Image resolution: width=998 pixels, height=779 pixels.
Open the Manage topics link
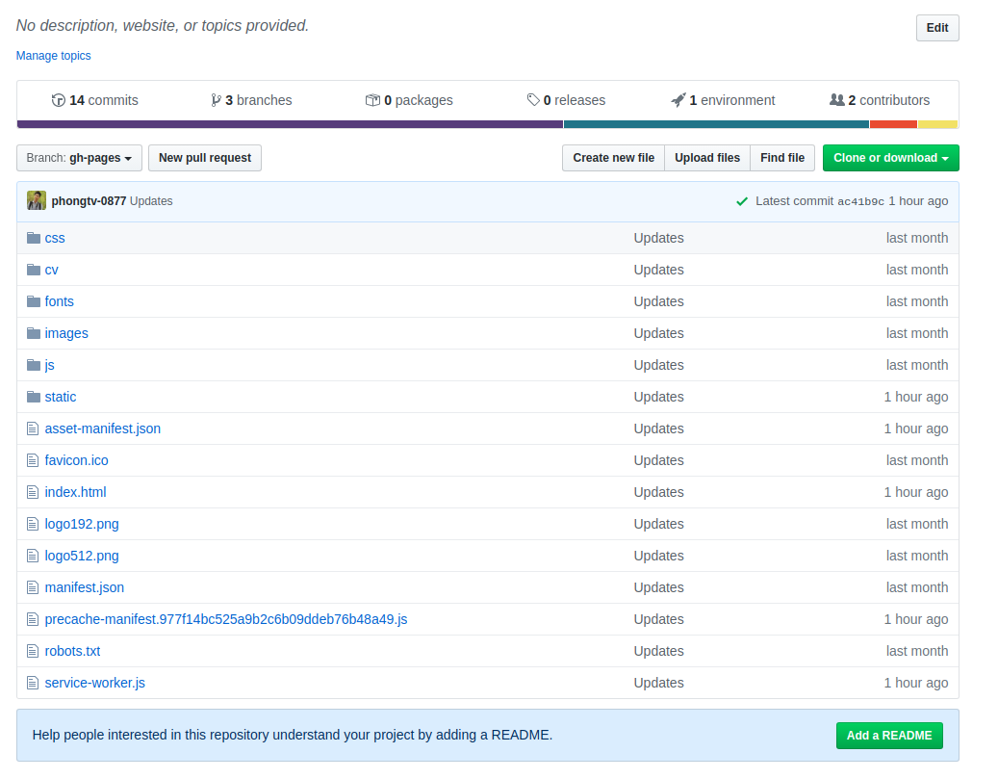click(54, 56)
